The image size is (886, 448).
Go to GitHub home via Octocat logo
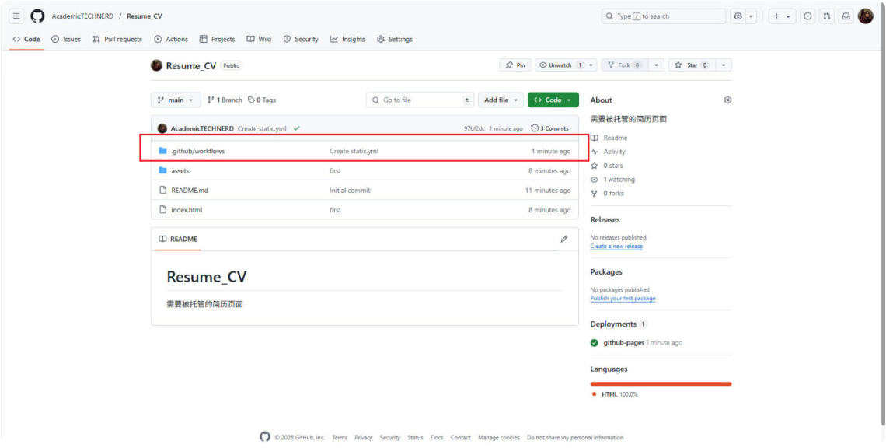[37, 16]
